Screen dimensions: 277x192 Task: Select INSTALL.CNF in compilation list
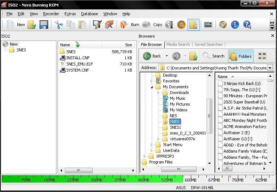pos(78,58)
